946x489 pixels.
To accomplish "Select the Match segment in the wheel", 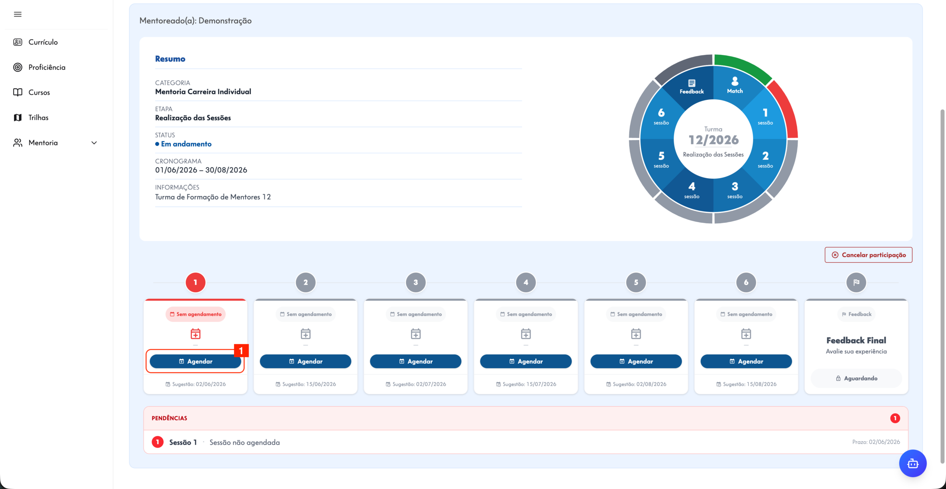I will coord(735,85).
